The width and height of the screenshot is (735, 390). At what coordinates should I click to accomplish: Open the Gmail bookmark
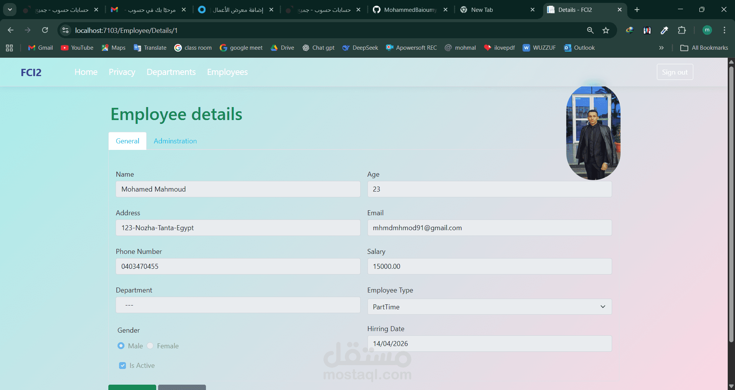pyautogui.click(x=41, y=48)
